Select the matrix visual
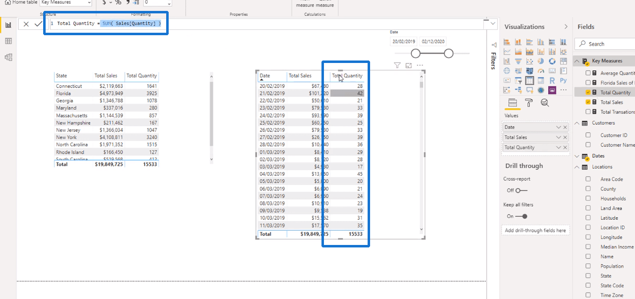 (x=541, y=80)
